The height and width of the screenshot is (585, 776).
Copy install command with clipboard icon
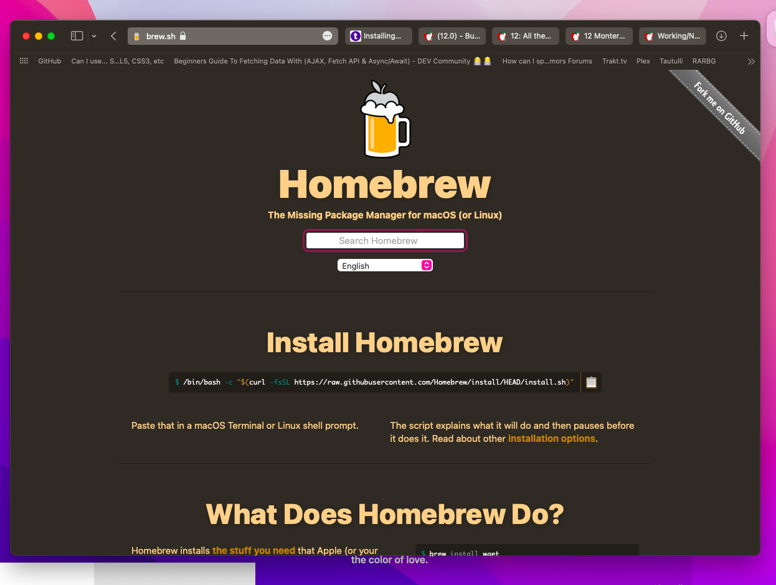point(591,382)
